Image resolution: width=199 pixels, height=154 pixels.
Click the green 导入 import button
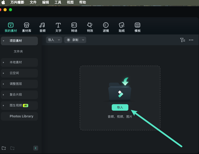pos(120,107)
